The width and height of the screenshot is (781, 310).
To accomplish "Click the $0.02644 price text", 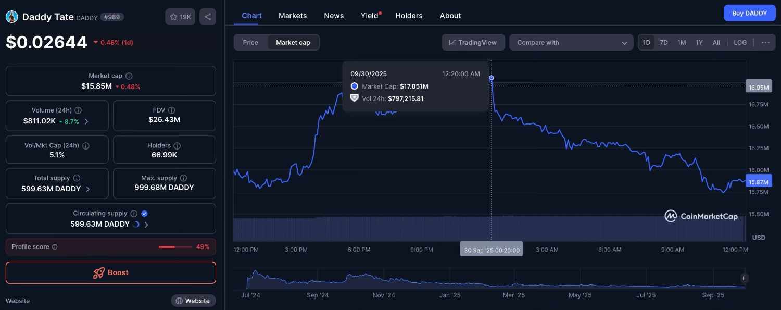I will click(x=46, y=42).
